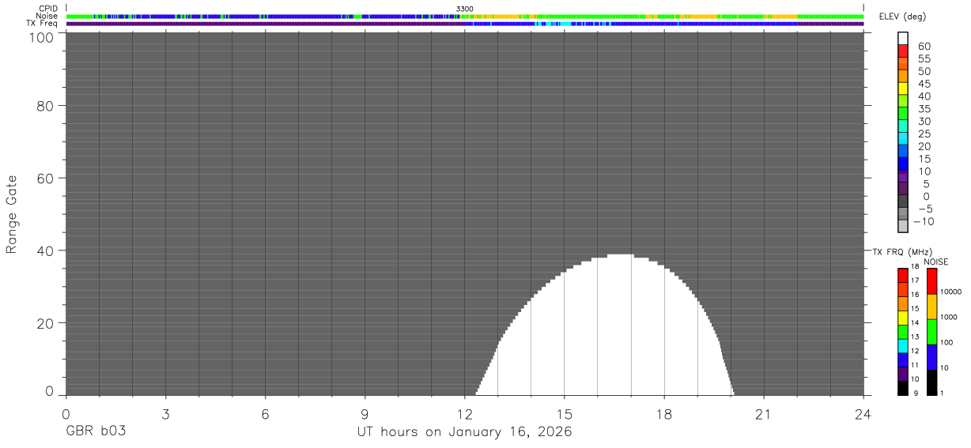This screenshot has height=448, width=971.
Task: Click blue TX FRQ swatch between 11 and 12
Action: click(x=903, y=360)
